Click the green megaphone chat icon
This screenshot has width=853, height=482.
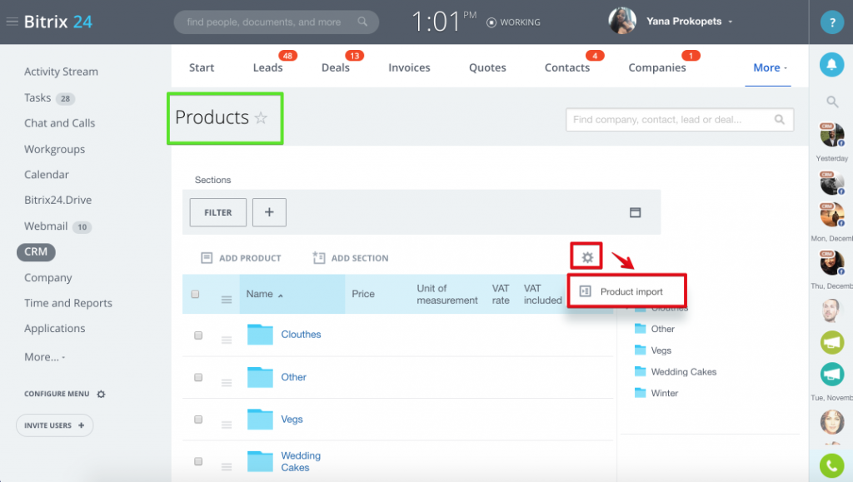click(x=832, y=342)
